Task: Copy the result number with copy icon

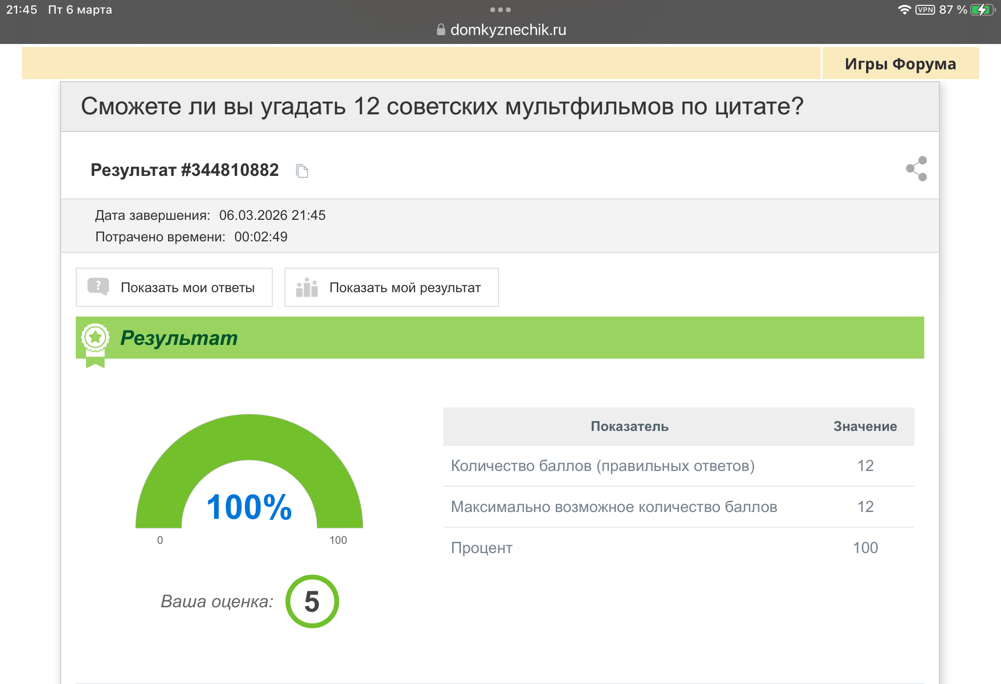Action: [x=302, y=171]
